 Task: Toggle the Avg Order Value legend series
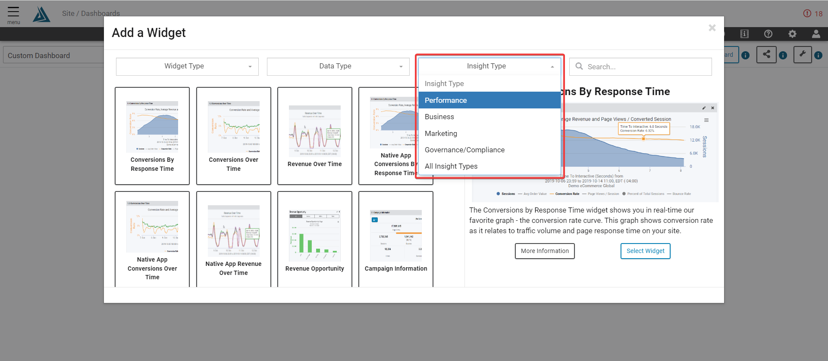pyautogui.click(x=532, y=194)
